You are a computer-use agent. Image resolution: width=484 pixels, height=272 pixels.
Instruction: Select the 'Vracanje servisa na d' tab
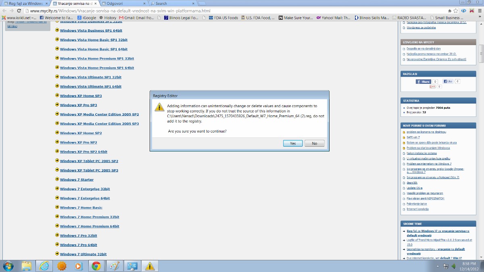tap(75, 3)
